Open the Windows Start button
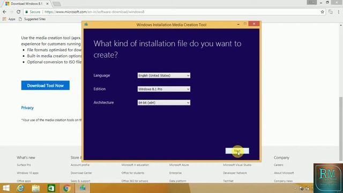The image size is (343, 193). (6, 188)
